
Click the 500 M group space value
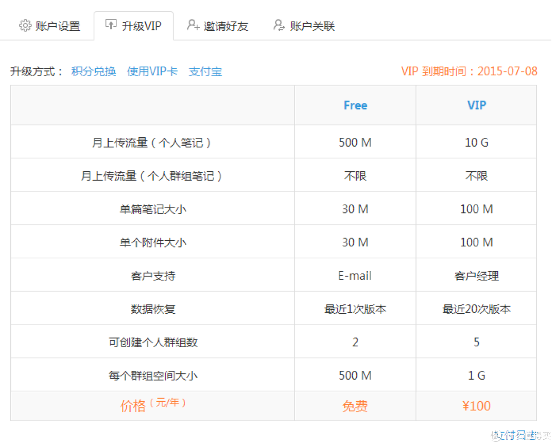[x=355, y=376]
